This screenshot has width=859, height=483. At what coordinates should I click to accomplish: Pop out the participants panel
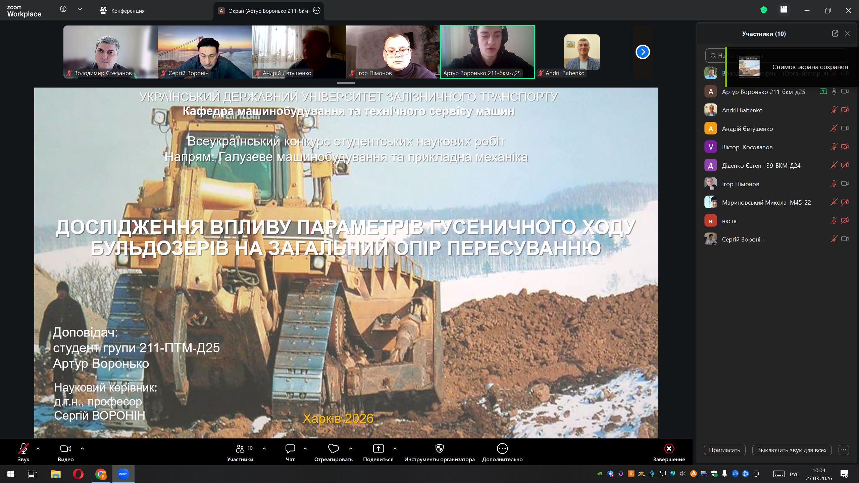[835, 34]
